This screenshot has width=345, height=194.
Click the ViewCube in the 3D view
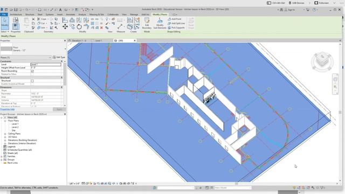coord(322,61)
